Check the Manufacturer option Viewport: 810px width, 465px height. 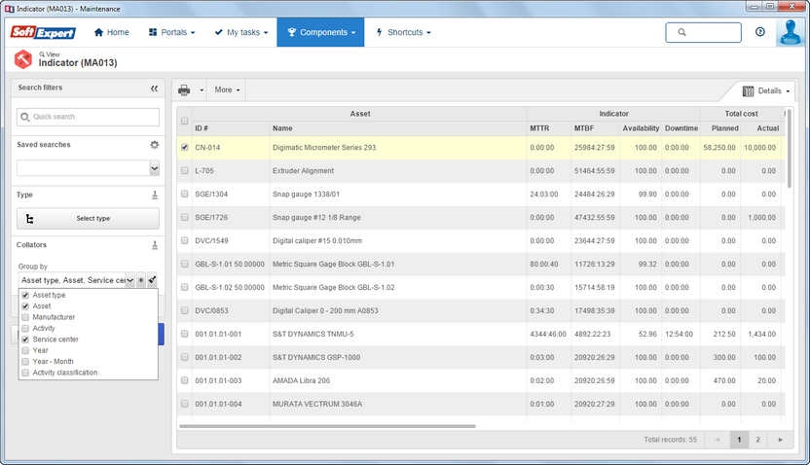[25, 317]
